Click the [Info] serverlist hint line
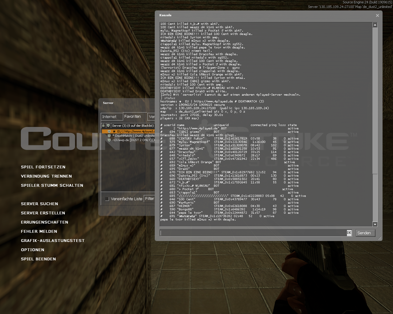393x314 pixels. coord(230,95)
